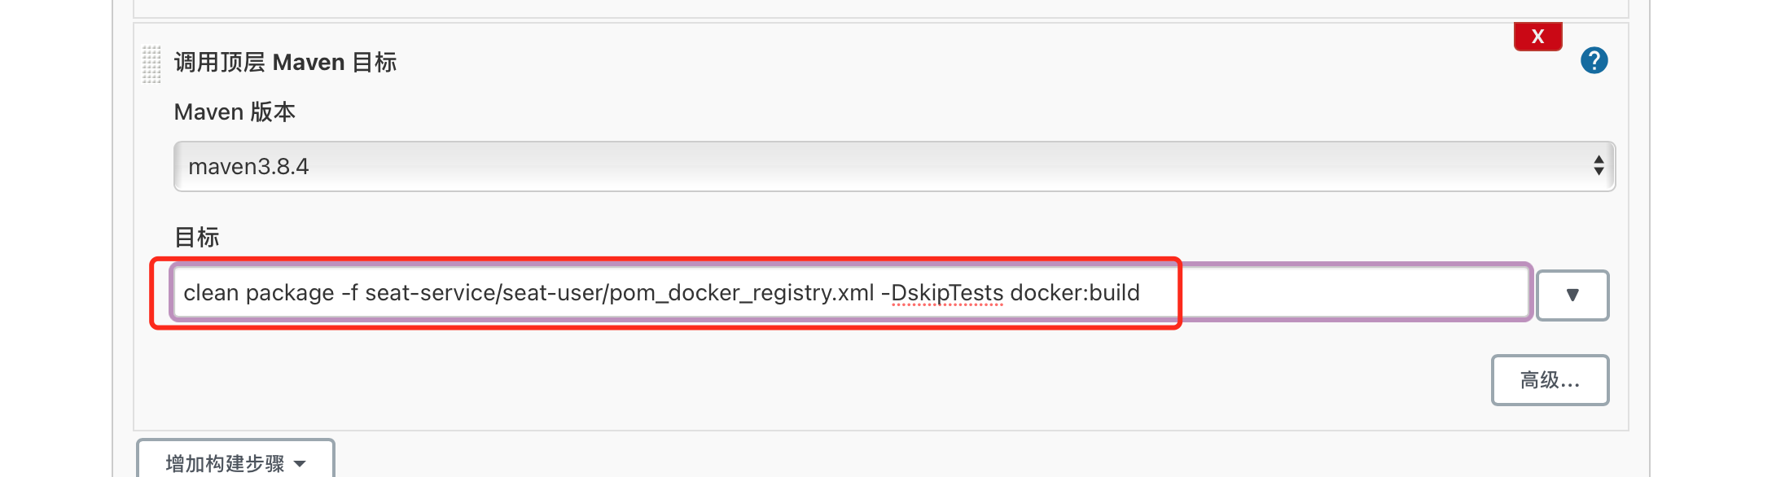Image resolution: width=1785 pixels, height=477 pixels.
Task: Open help for the Maven goals step
Action: (1594, 60)
